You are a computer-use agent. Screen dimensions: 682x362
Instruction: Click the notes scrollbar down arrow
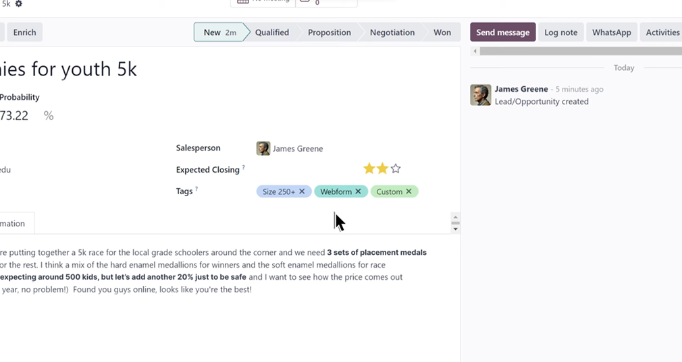coord(455,229)
